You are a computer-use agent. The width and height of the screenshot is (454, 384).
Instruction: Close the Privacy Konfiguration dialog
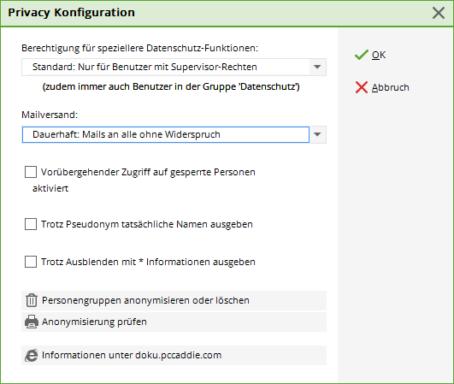(439, 13)
